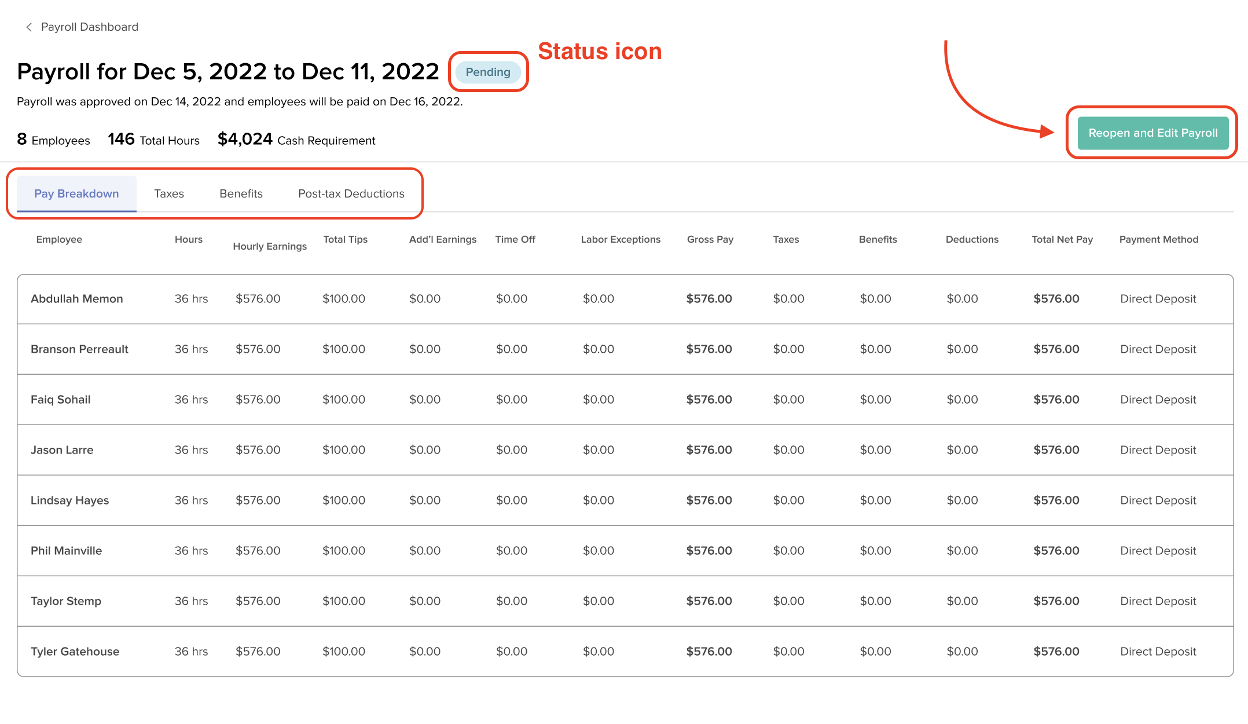Switch to the Taxes tab
The image size is (1248, 724).
point(168,193)
